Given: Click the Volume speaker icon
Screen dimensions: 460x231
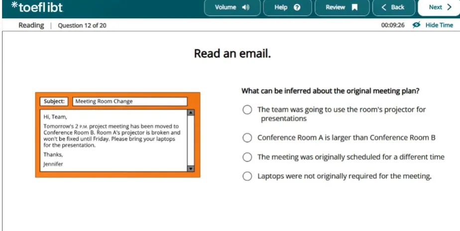Looking at the screenshot, I should [245, 7].
